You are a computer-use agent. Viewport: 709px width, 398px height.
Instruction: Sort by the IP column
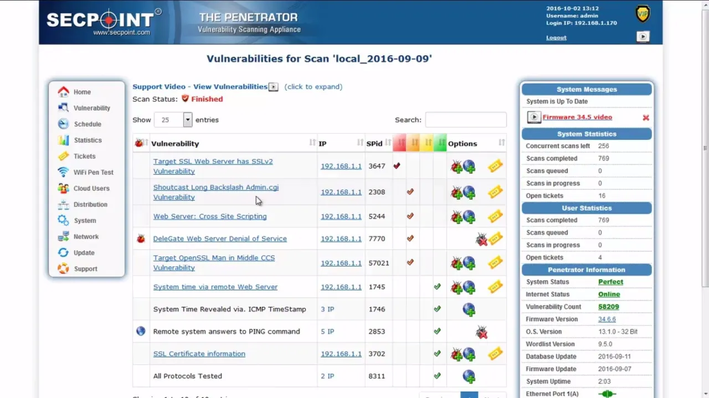coord(341,143)
